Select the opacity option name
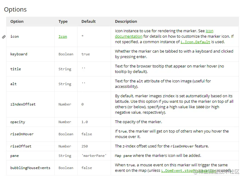This screenshot has width=245, height=180. 18,122
